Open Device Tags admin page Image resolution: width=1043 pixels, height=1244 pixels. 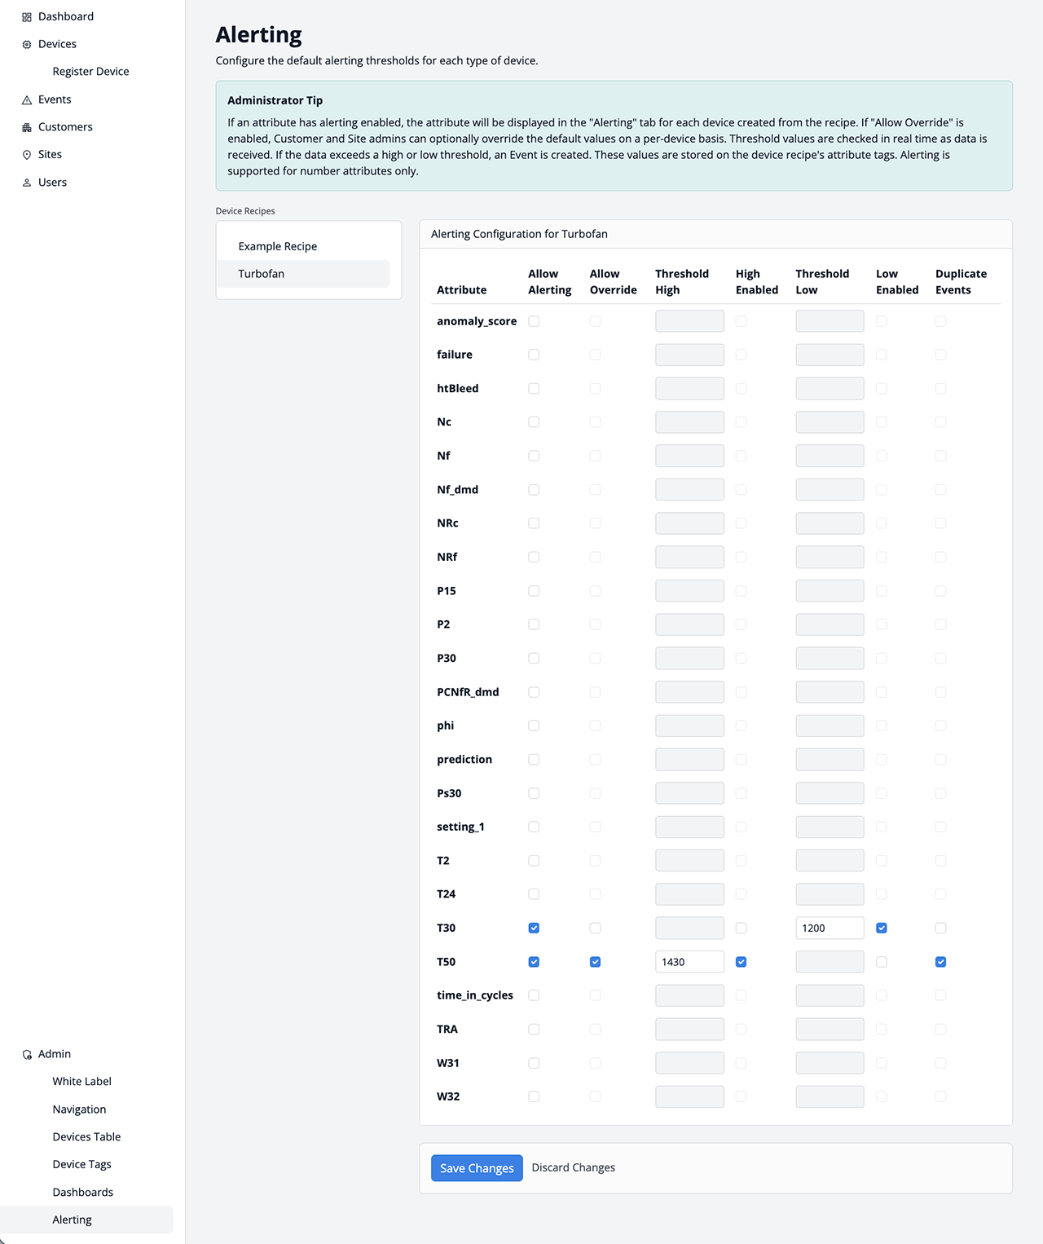tap(81, 1165)
